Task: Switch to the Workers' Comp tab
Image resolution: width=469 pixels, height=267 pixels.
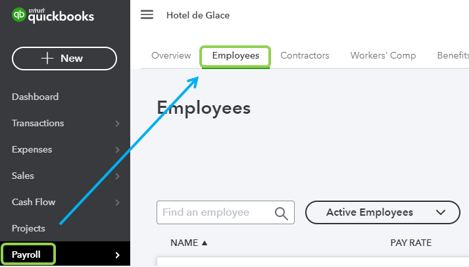Action: point(383,56)
